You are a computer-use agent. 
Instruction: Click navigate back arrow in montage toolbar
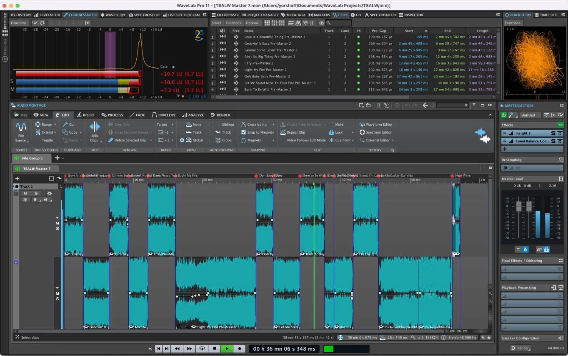point(425,106)
